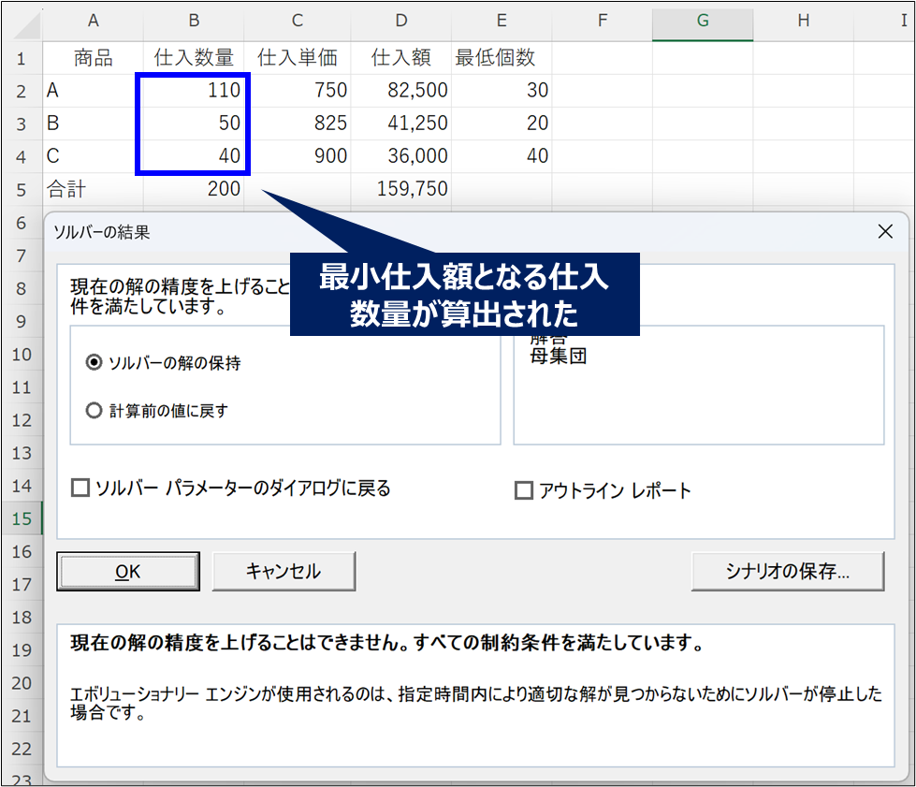The image size is (916, 787).
Task: Select cell B2 with value 110
Action: click(195, 91)
